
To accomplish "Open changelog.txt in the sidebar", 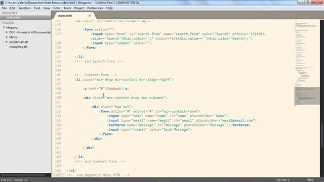I will [18, 47].
